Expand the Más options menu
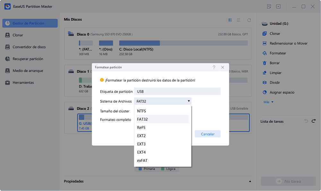 [268, 102]
